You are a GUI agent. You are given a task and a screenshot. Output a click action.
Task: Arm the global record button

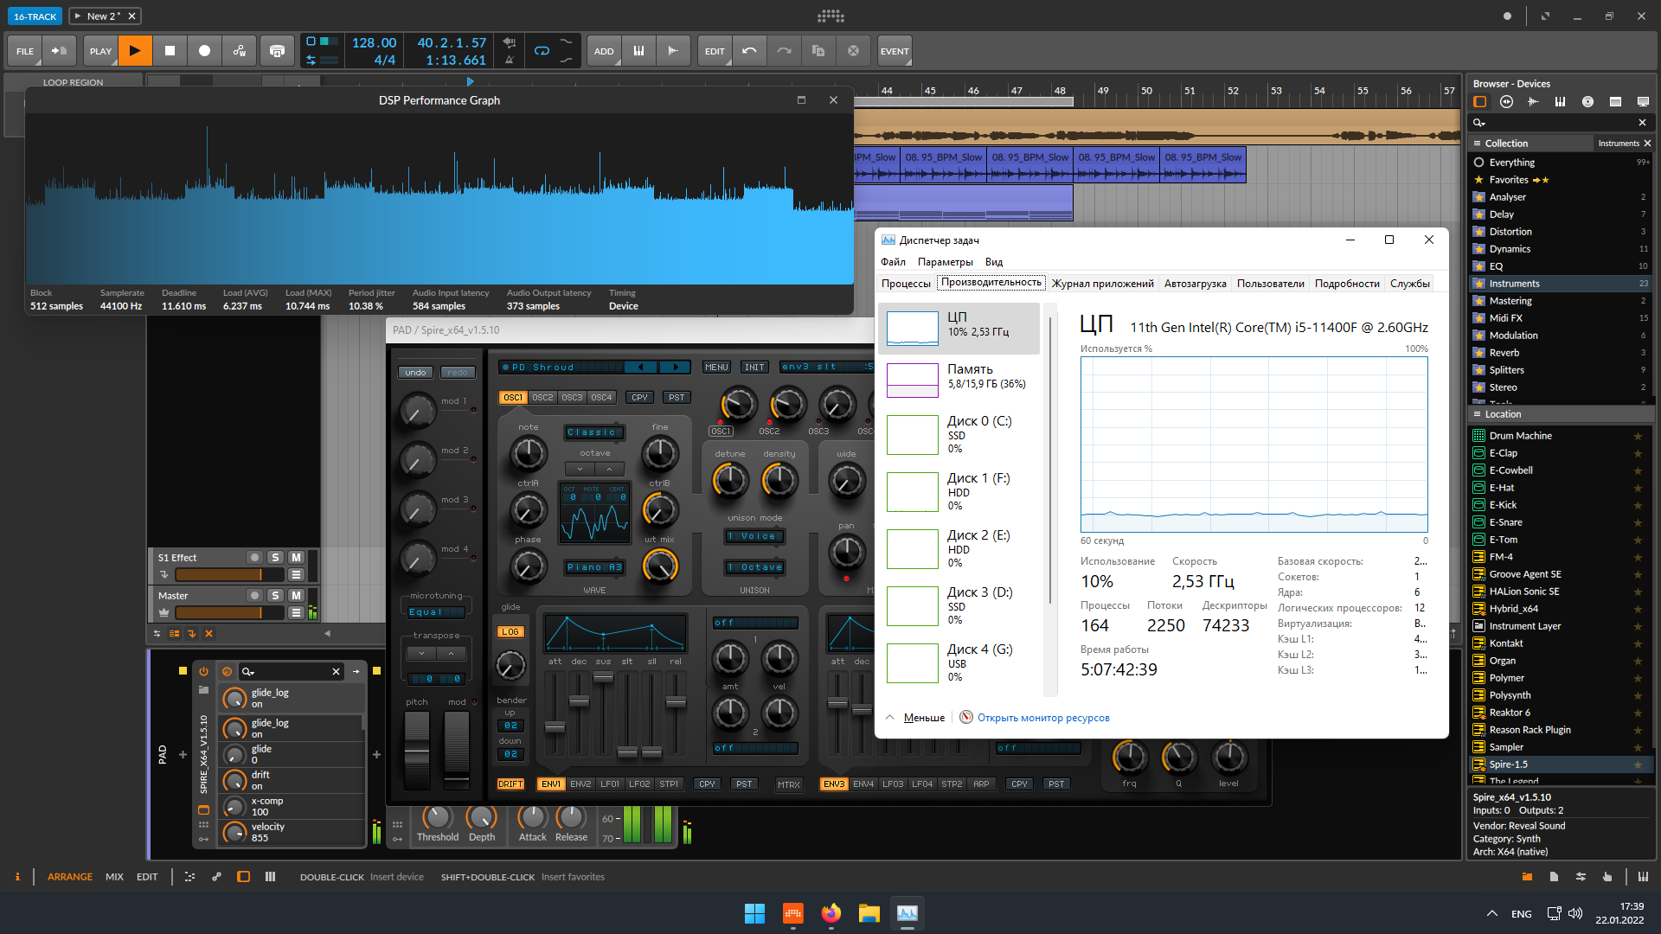[204, 51]
